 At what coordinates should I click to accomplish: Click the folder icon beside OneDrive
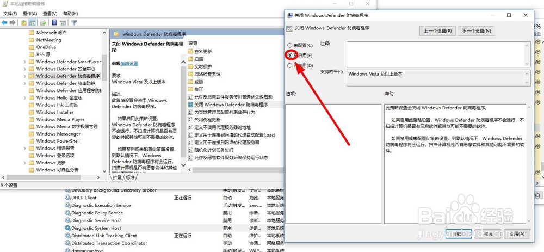click(31, 47)
